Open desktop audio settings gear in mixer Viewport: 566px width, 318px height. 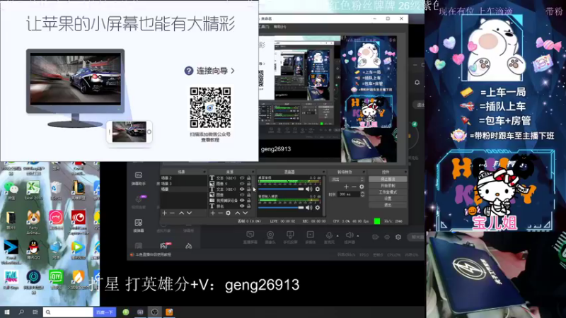pyautogui.click(x=318, y=189)
